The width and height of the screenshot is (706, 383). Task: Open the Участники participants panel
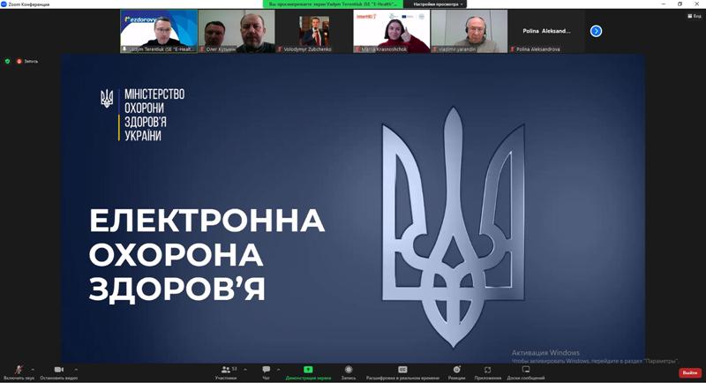(226, 373)
